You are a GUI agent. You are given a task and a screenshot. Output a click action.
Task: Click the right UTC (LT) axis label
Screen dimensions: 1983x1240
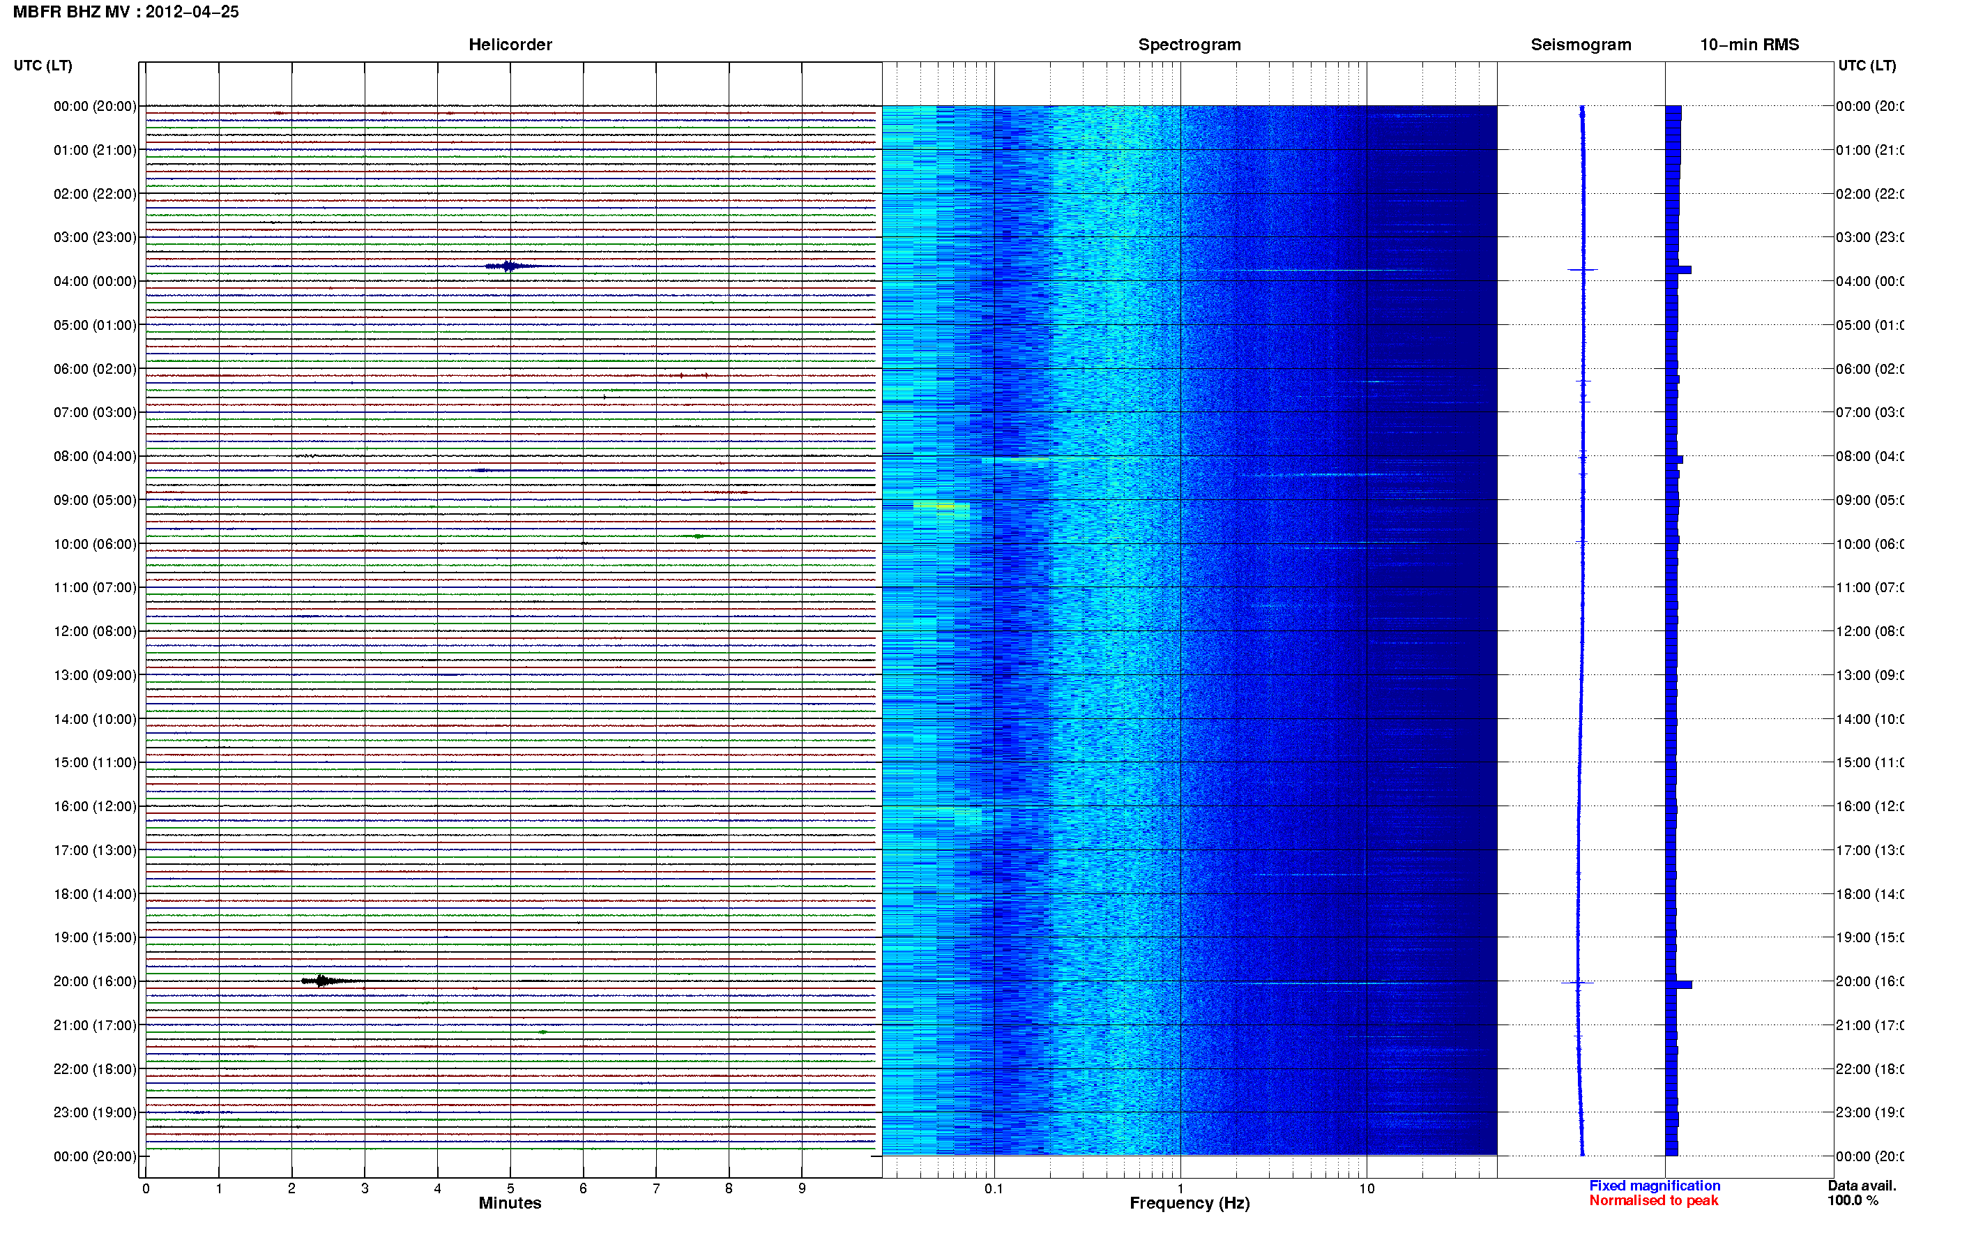pyautogui.click(x=1867, y=66)
